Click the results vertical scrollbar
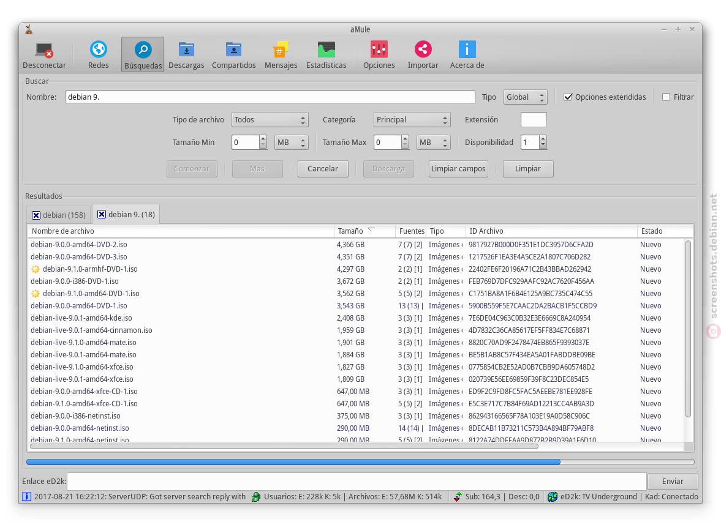Screen dimensions: 721x525 point(688,329)
